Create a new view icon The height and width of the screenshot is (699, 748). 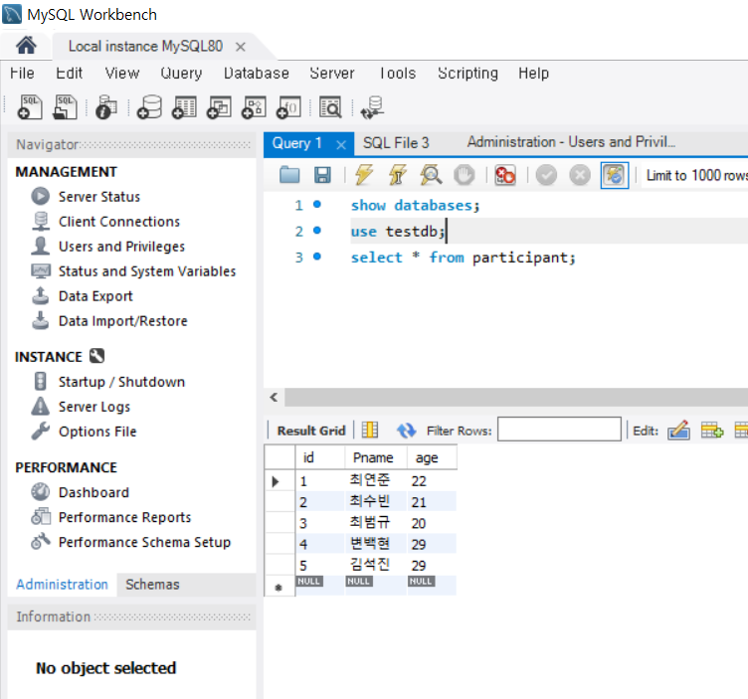219,106
